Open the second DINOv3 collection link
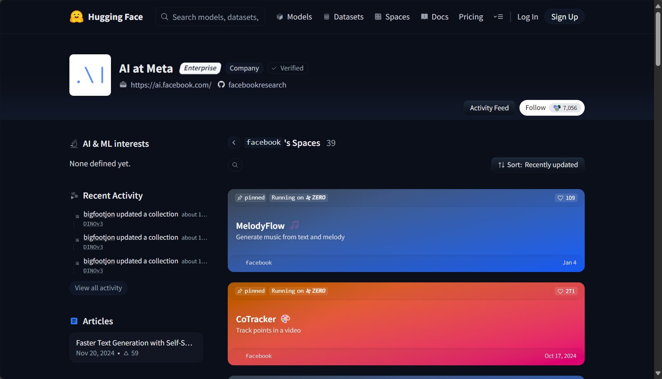This screenshot has width=662, height=379. tap(93, 247)
